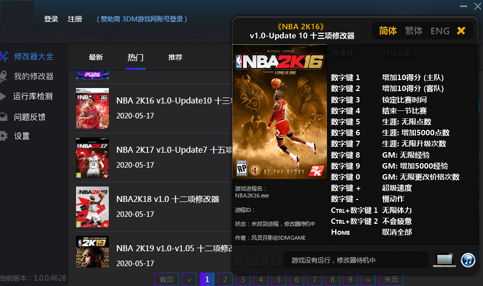Click the 注册 link
The height and width of the screenshot is (286, 483).
tap(75, 19)
